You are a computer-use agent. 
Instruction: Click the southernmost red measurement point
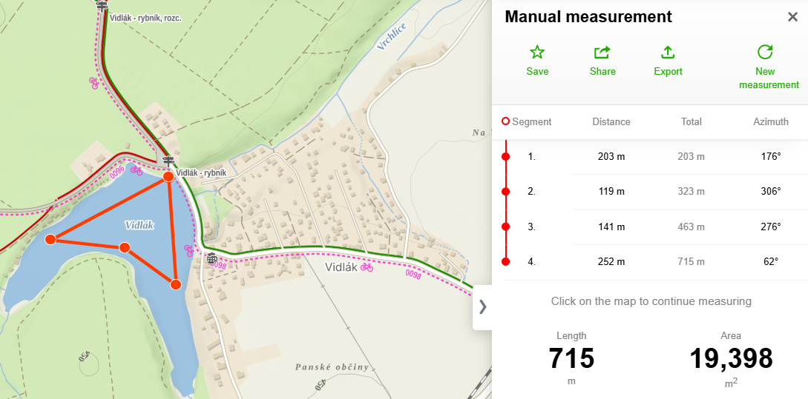(176, 284)
